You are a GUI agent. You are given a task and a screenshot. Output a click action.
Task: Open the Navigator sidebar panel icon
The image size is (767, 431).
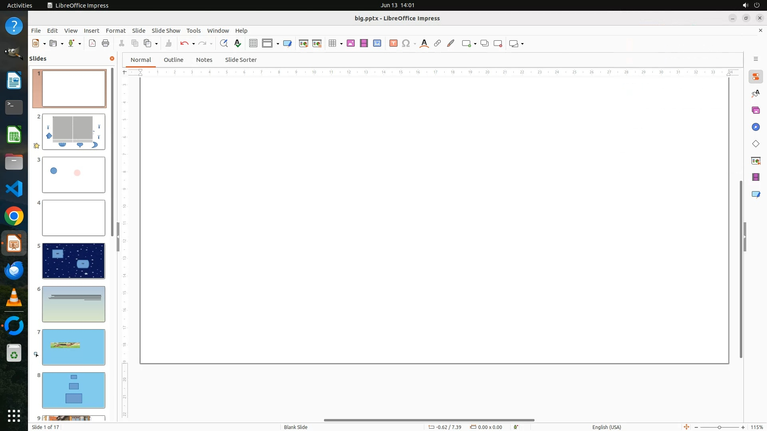coord(755,127)
